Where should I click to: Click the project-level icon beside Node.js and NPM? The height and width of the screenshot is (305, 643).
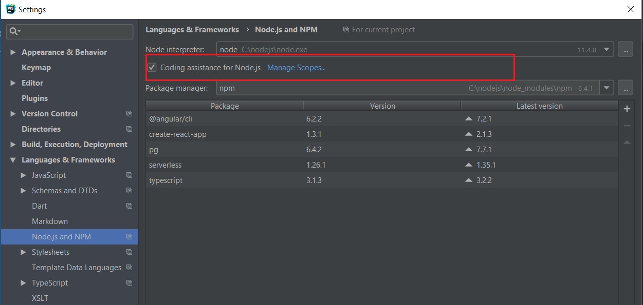coord(129,237)
